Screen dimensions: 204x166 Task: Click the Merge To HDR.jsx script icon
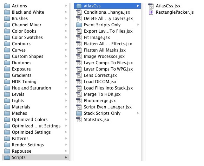(79, 94)
